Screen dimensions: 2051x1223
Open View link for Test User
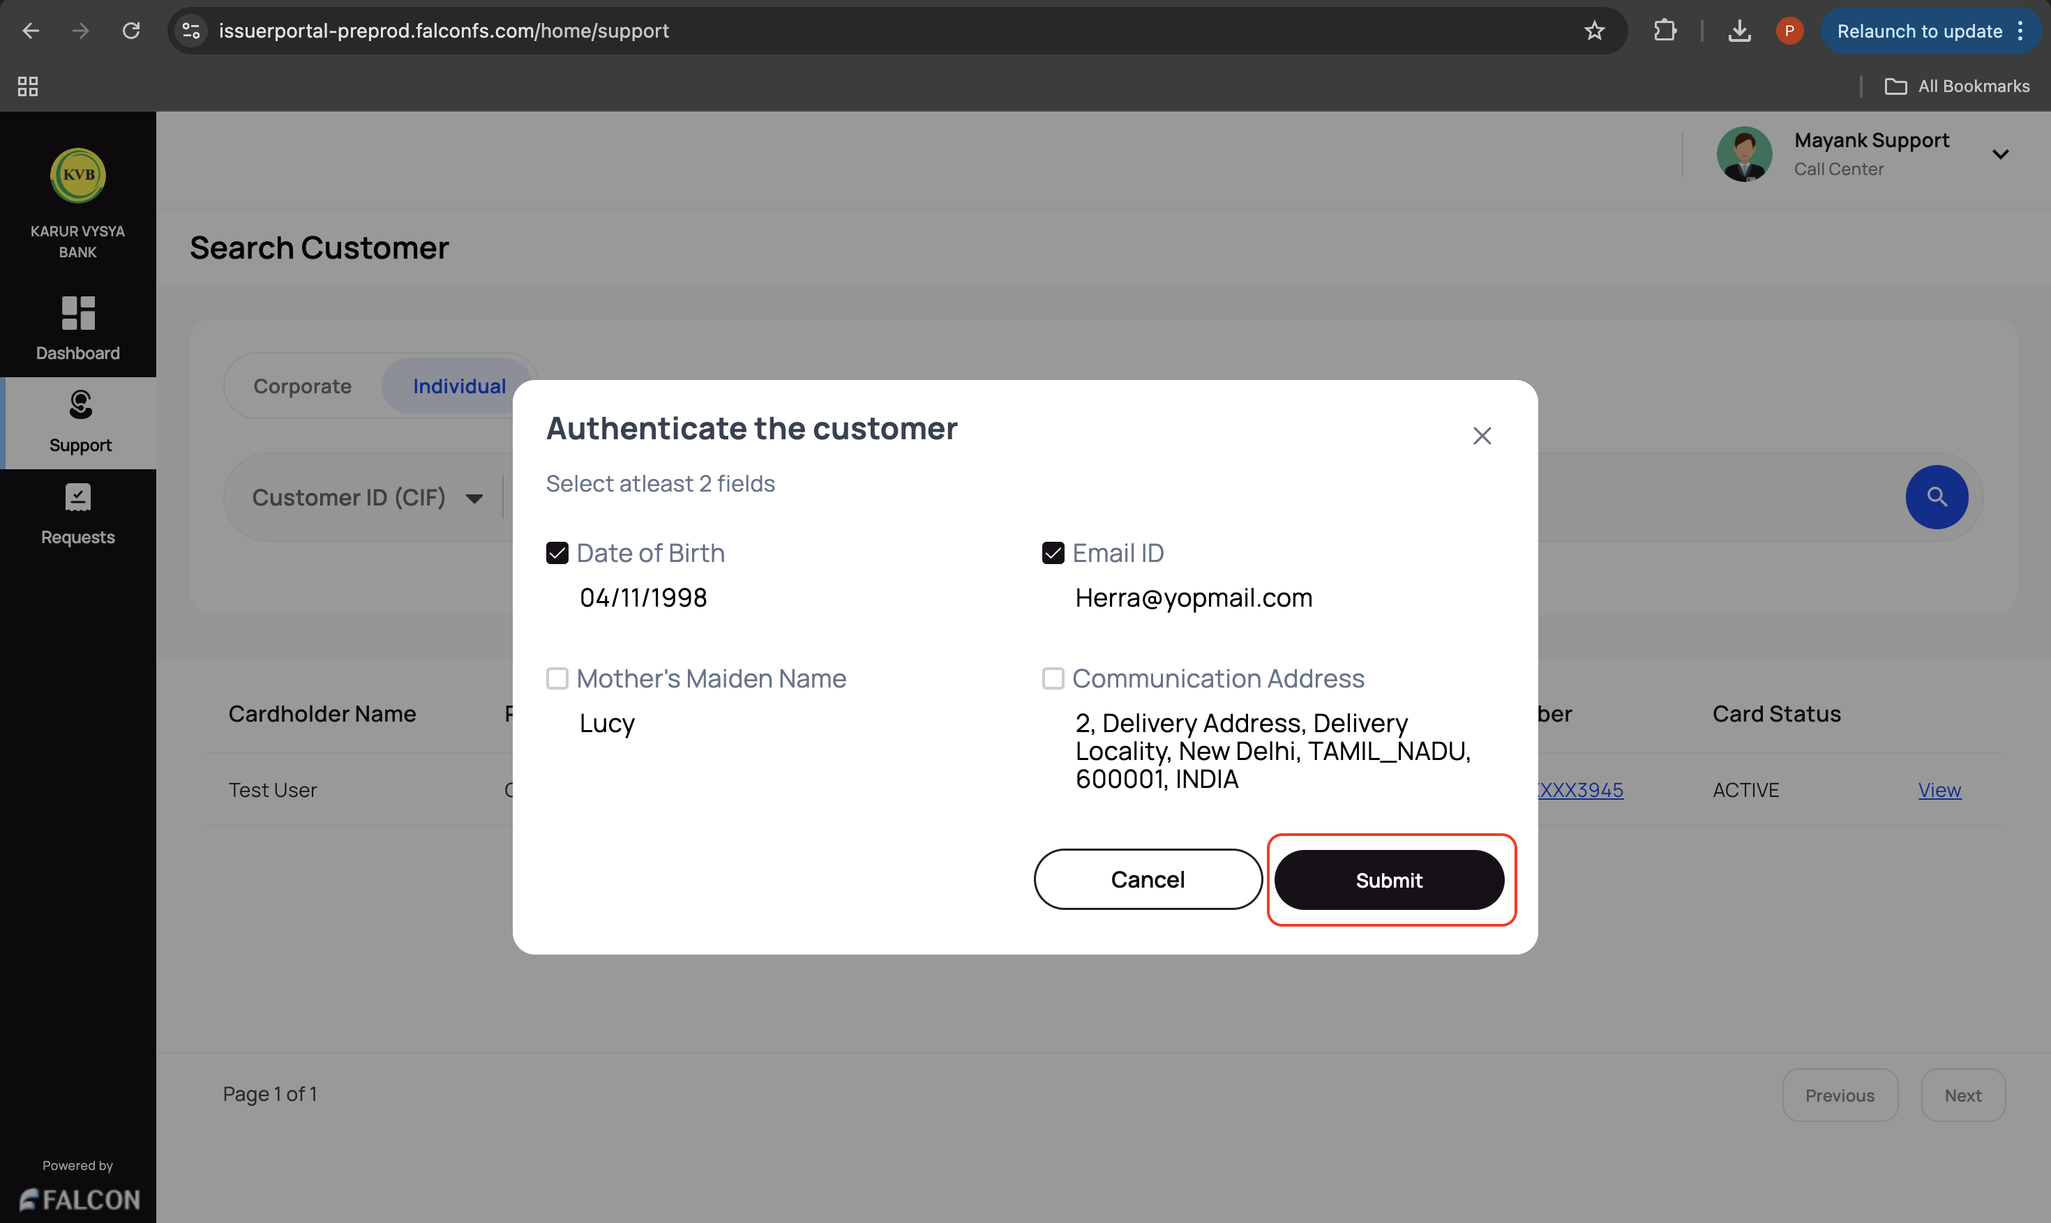[1939, 789]
